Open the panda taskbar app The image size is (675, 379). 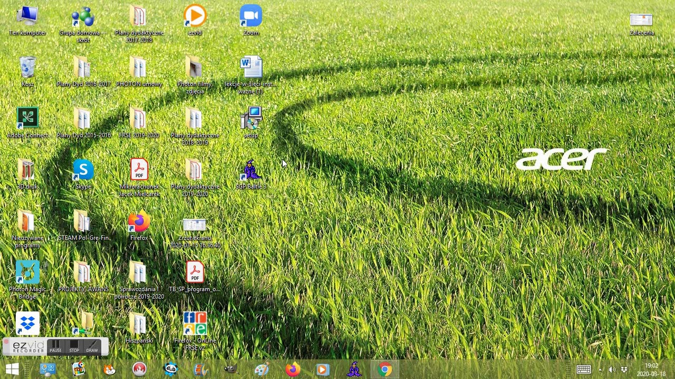(170, 370)
